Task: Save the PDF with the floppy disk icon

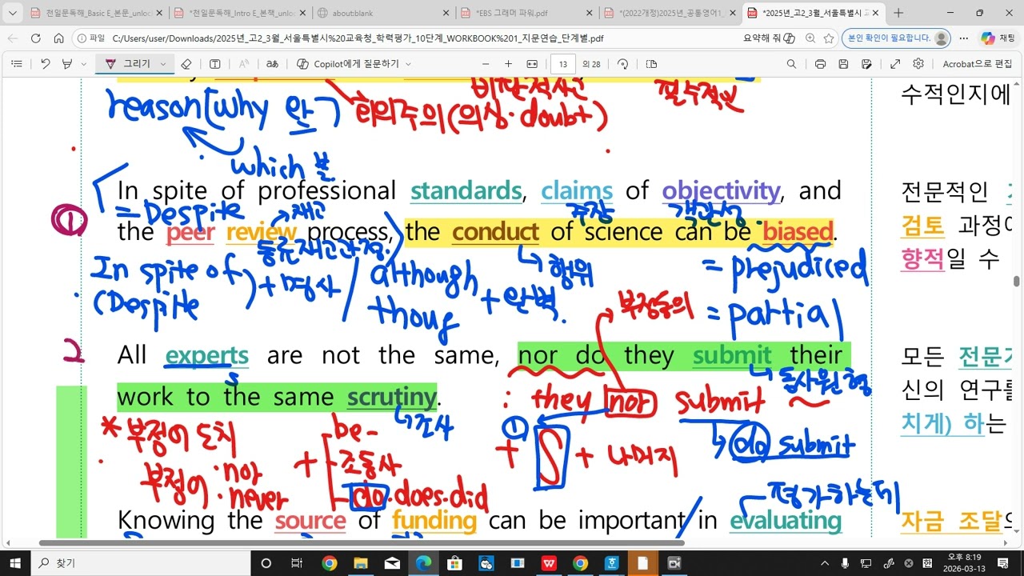Action: pos(843,64)
